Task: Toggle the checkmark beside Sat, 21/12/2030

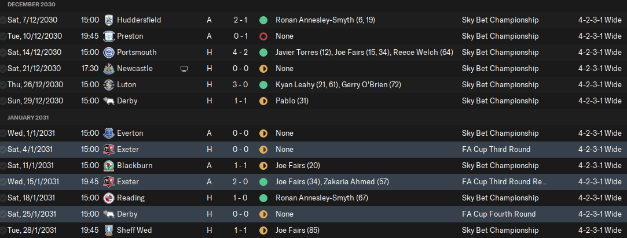Action: (x=3, y=69)
